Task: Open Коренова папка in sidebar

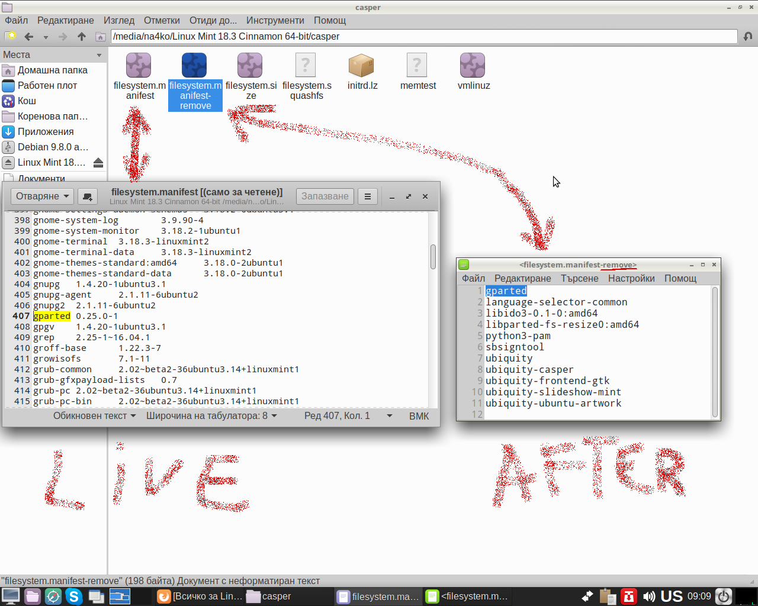Action: (53, 116)
